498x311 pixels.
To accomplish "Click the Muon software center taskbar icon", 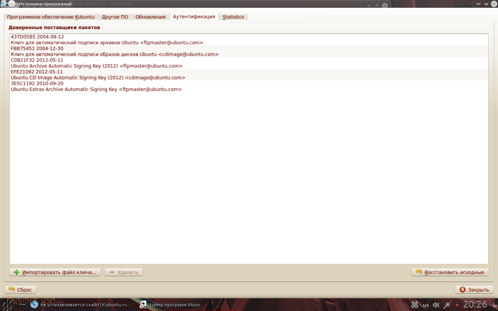I will click(143, 305).
